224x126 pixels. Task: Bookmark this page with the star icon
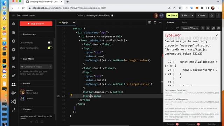(x=180, y=8)
